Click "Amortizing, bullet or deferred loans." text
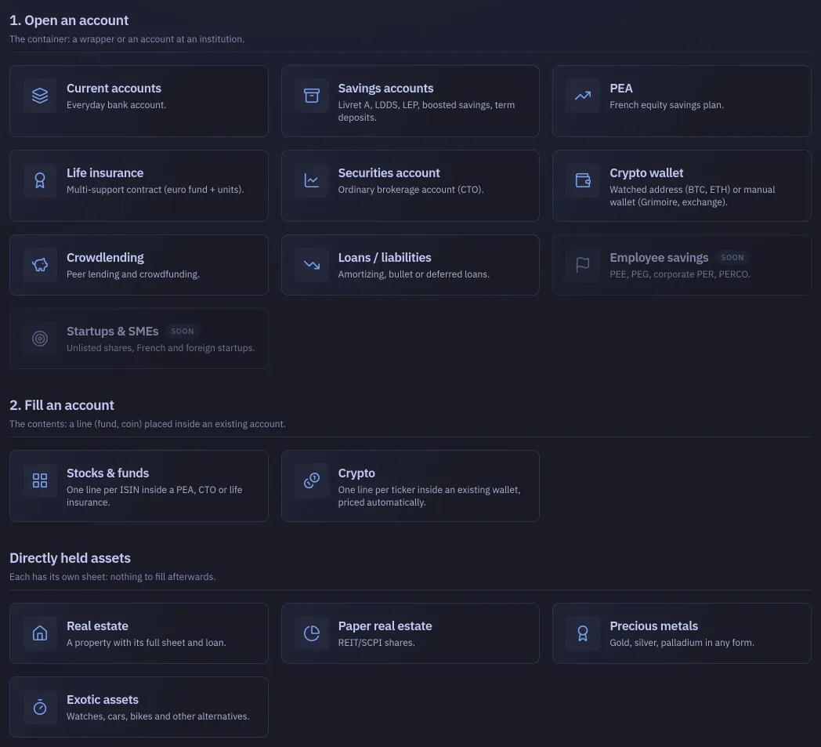Image resolution: width=821 pixels, height=747 pixels. click(x=414, y=274)
